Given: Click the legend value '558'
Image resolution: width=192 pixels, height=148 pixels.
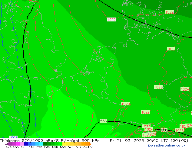Looking at the screenshot, I should [x=63, y=147].
